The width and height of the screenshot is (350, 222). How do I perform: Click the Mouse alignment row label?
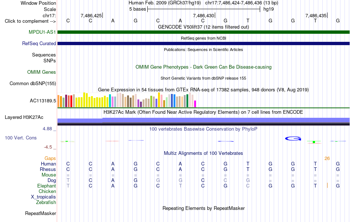point(49,175)
